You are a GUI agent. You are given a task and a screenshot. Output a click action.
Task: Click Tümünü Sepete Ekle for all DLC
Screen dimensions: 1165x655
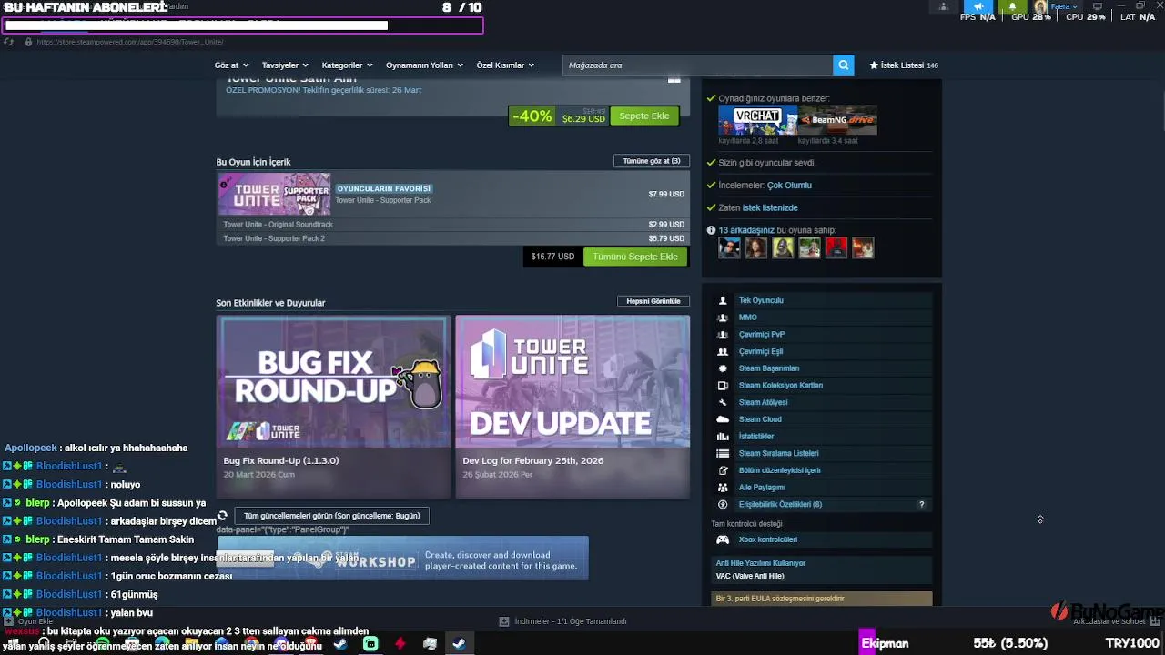(x=635, y=257)
